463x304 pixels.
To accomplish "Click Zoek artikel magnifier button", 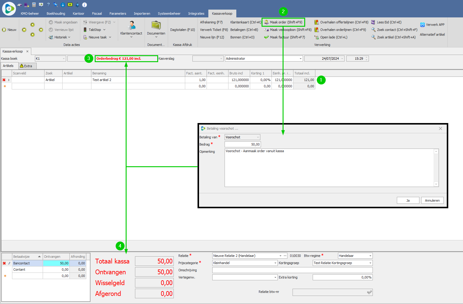I will pos(373,37).
